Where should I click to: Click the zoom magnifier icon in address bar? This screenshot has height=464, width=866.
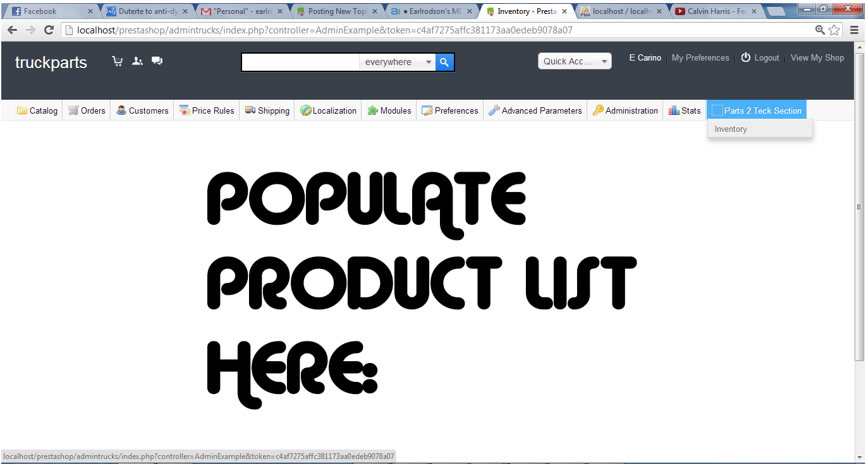click(x=820, y=30)
